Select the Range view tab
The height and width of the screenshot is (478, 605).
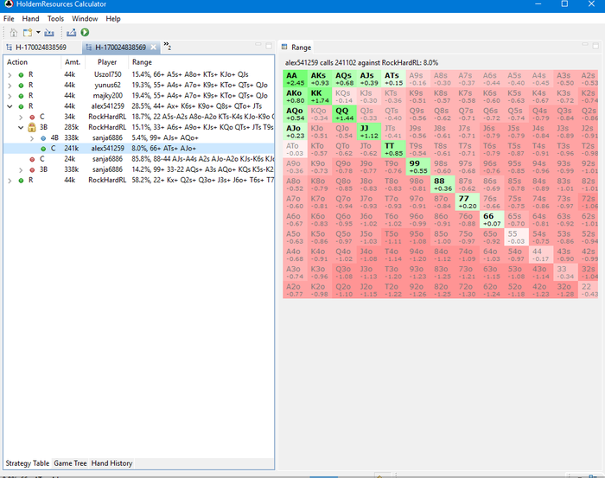tap(296, 48)
